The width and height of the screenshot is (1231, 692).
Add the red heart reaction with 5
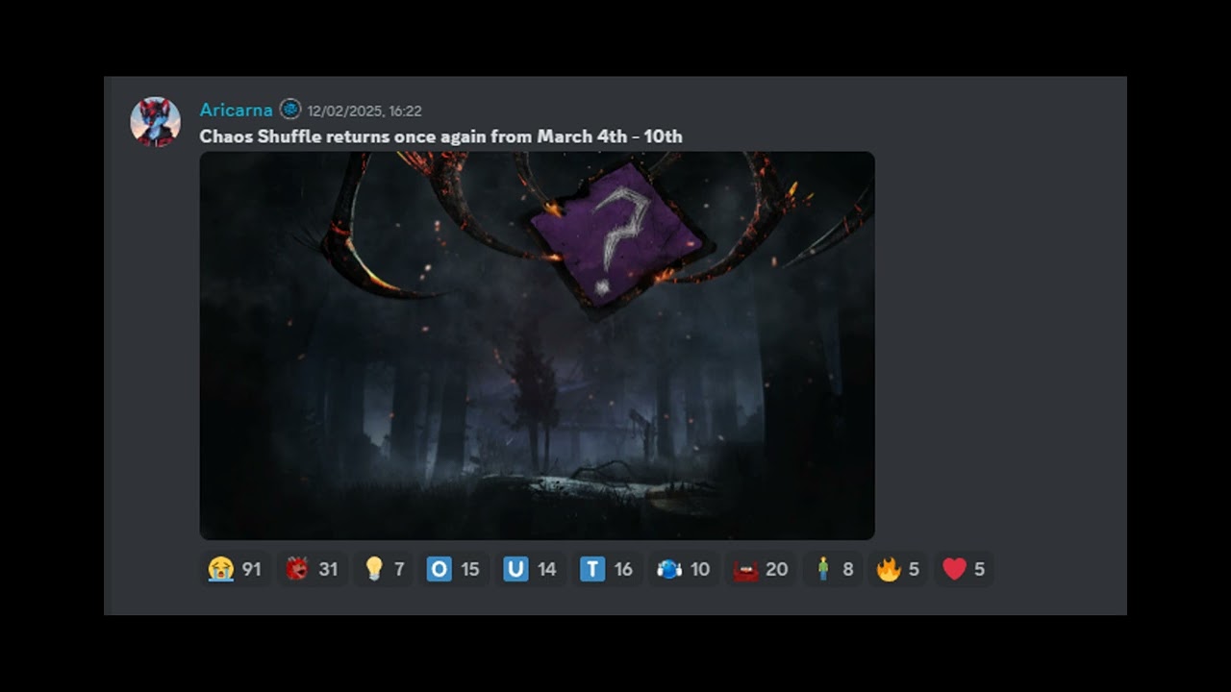pos(964,569)
